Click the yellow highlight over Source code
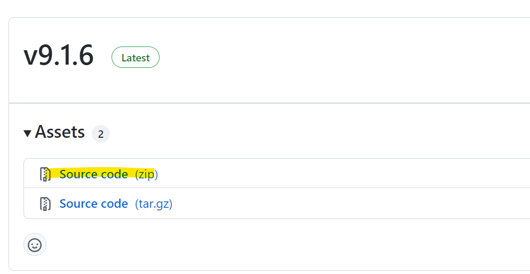Image resolution: width=530 pixels, height=274 pixels. click(x=100, y=174)
